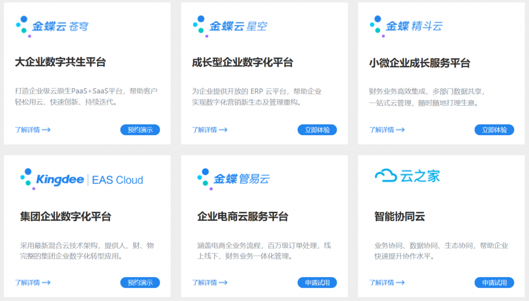The width and height of the screenshot is (529, 301).
Task: Click 立即体验 button for 金蝶云星空
Action: [x=317, y=130]
